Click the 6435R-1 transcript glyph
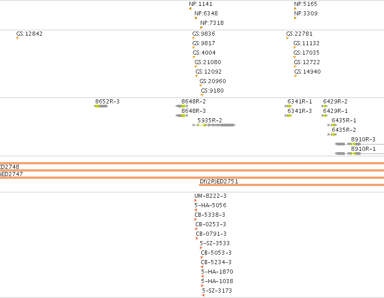 pos(332,125)
